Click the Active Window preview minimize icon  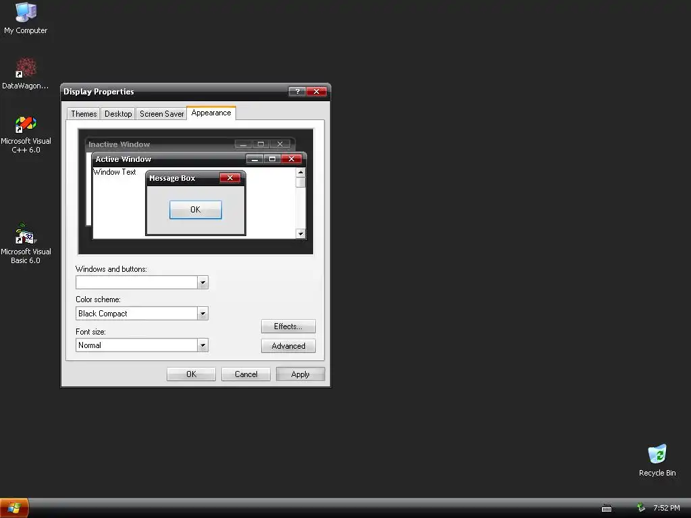[254, 159]
